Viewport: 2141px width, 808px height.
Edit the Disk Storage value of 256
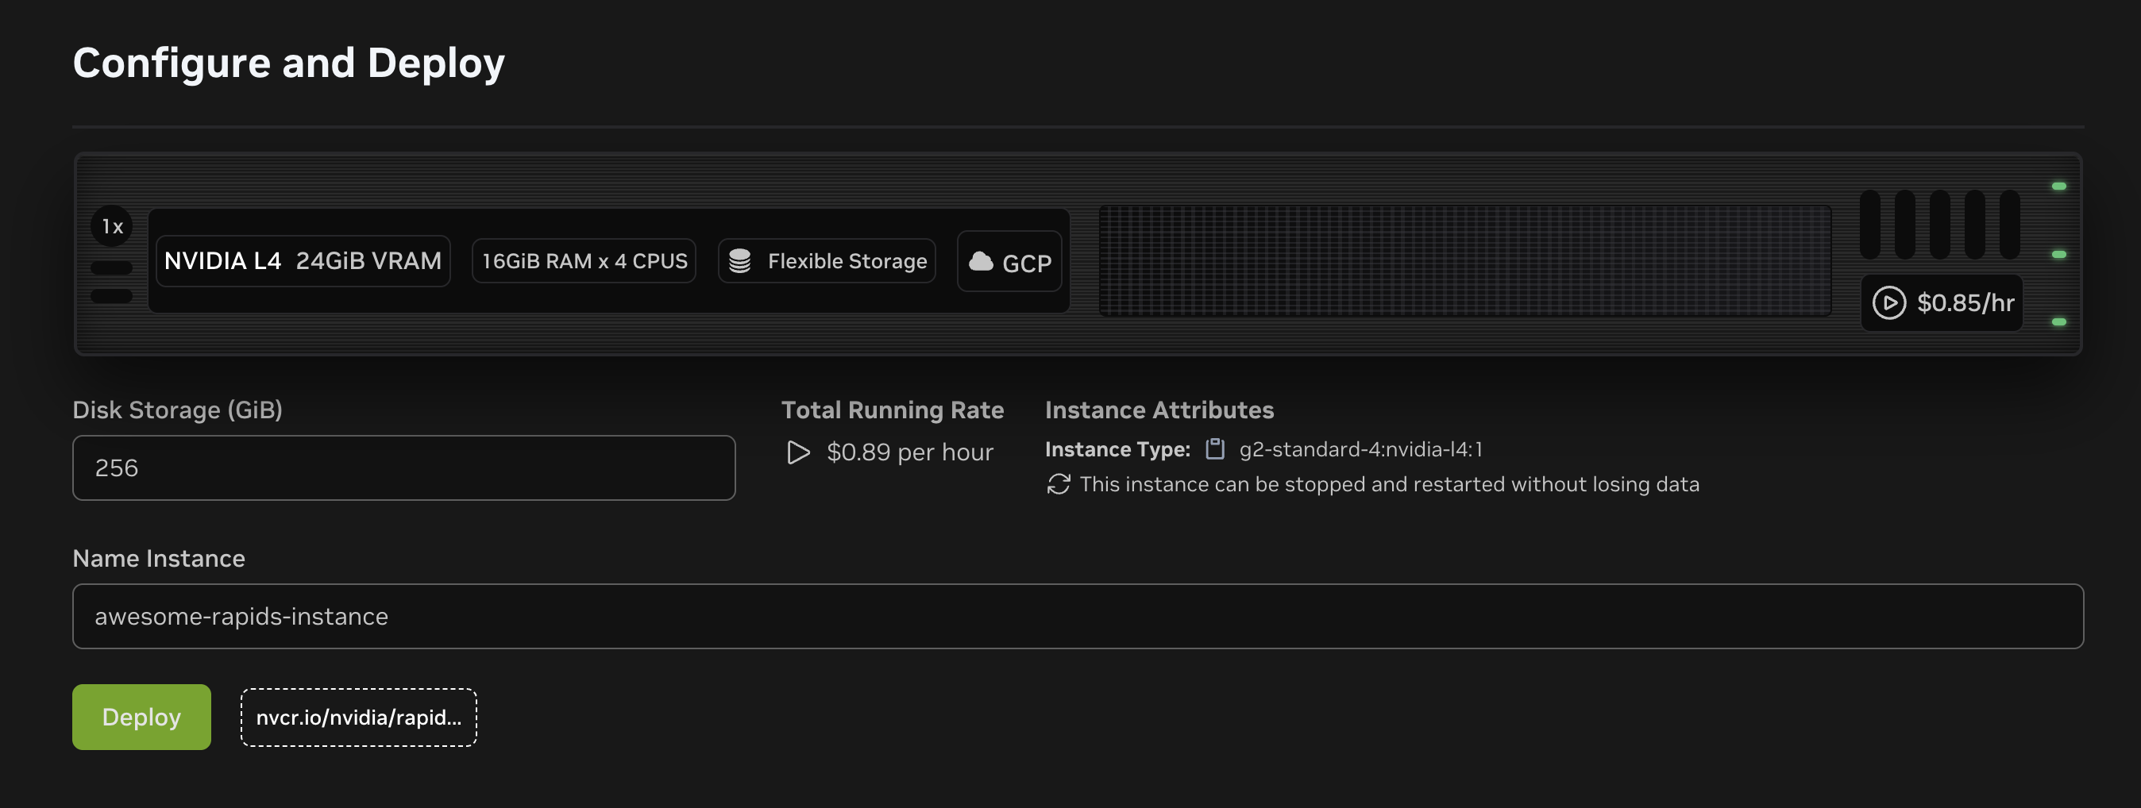403,467
